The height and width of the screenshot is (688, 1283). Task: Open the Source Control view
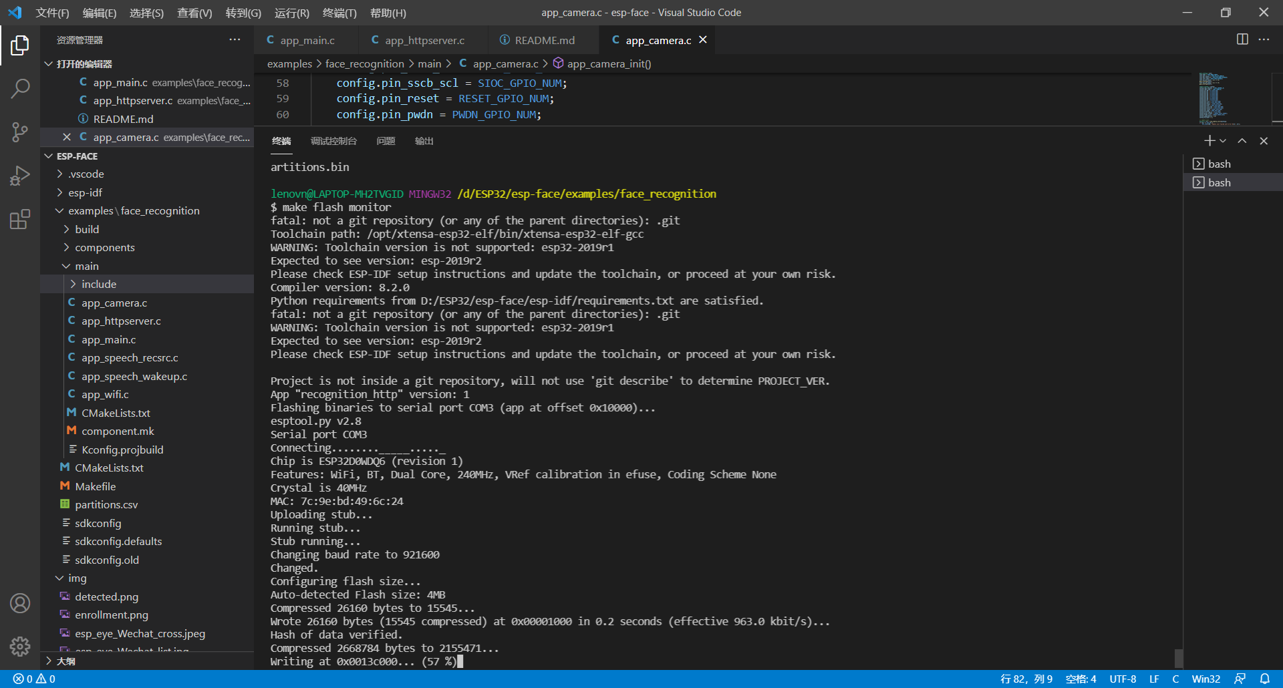coord(20,132)
